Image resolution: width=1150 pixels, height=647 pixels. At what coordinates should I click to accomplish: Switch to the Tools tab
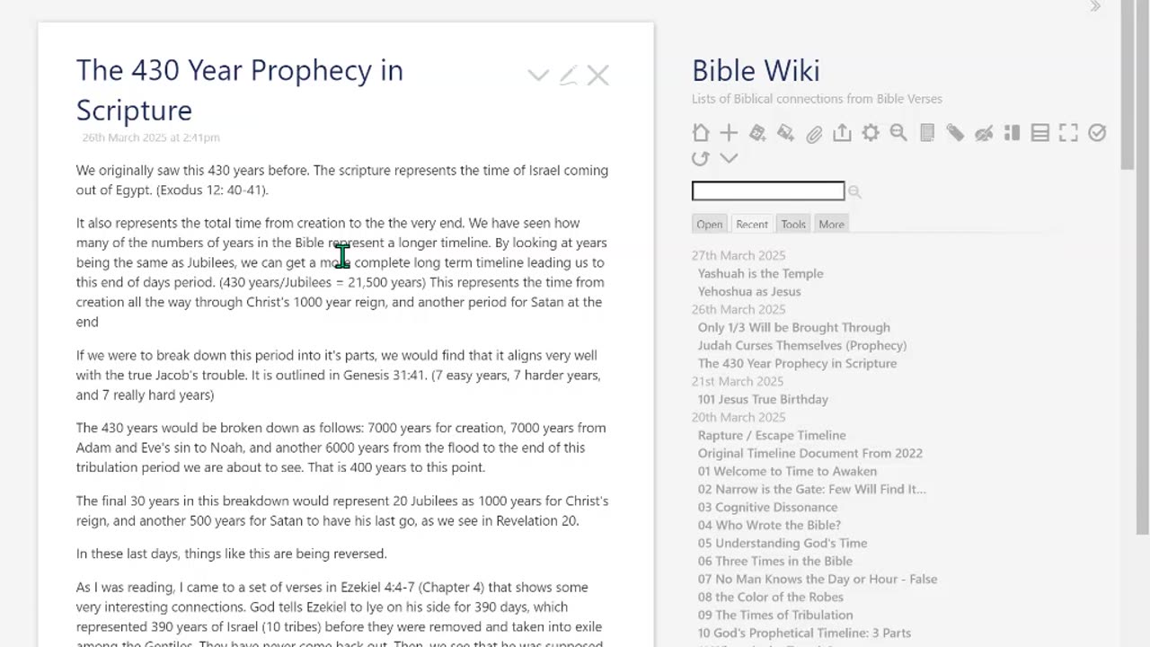point(793,224)
